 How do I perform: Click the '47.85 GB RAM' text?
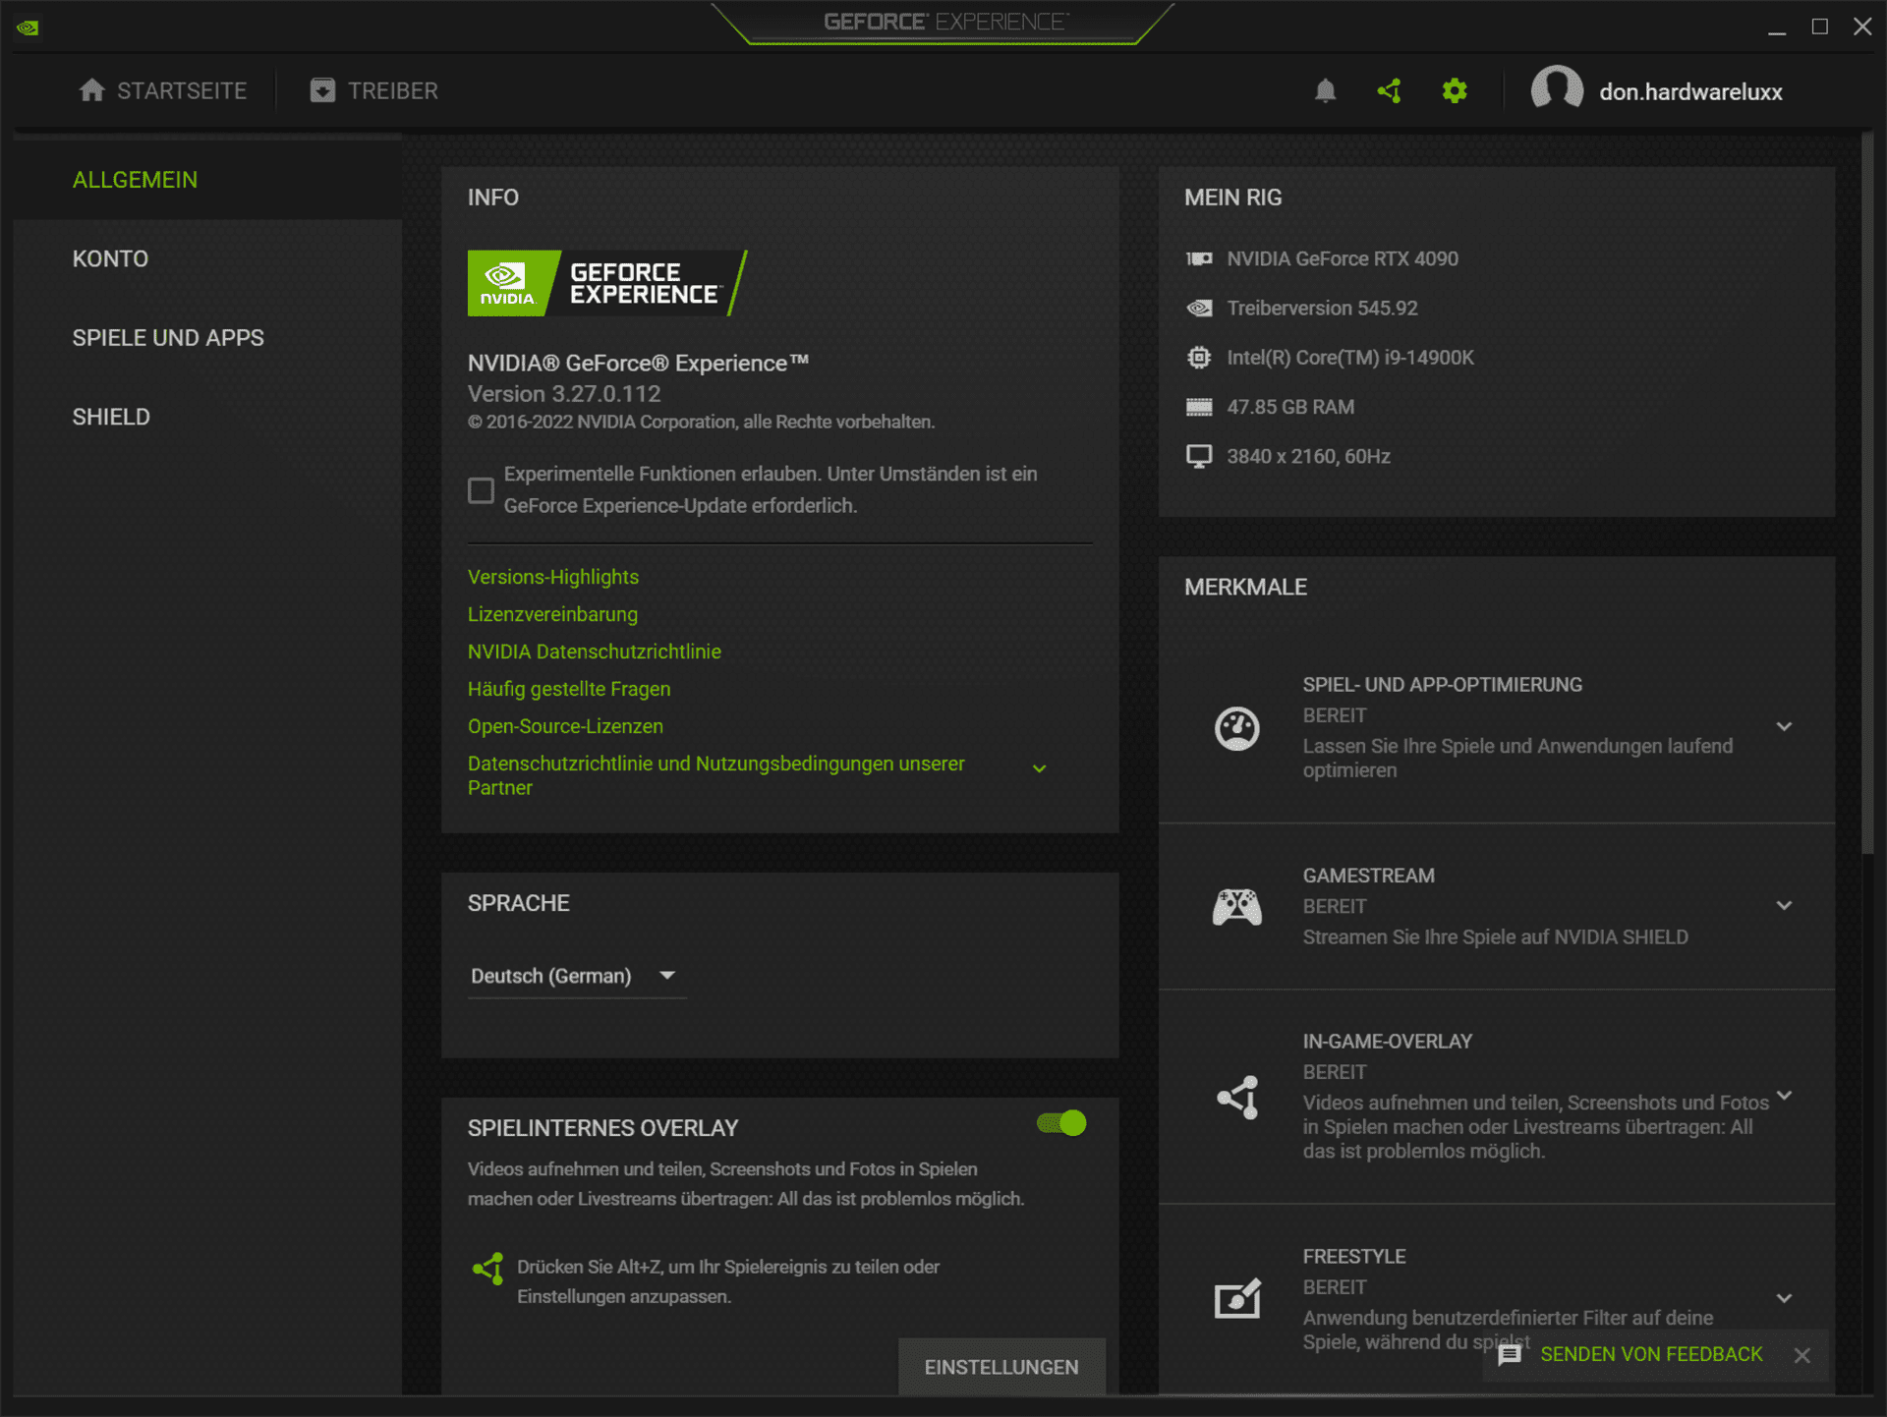(1290, 407)
